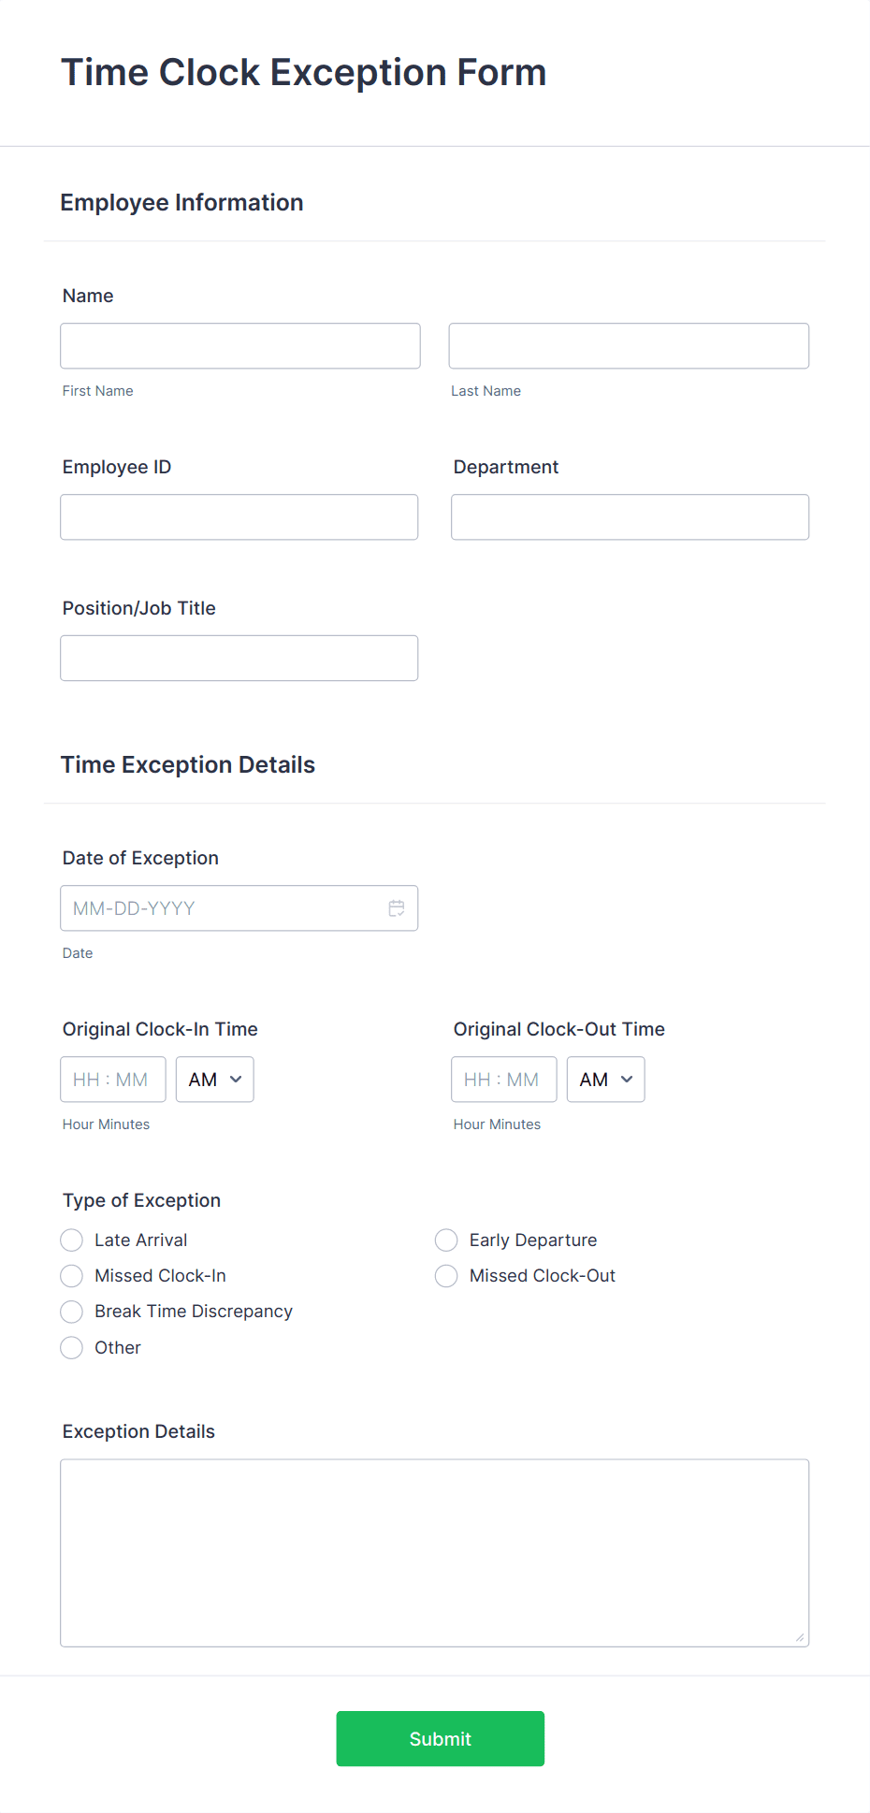
Task: Select the Break Time Discrepancy option
Action: click(x=71, y=1311)
